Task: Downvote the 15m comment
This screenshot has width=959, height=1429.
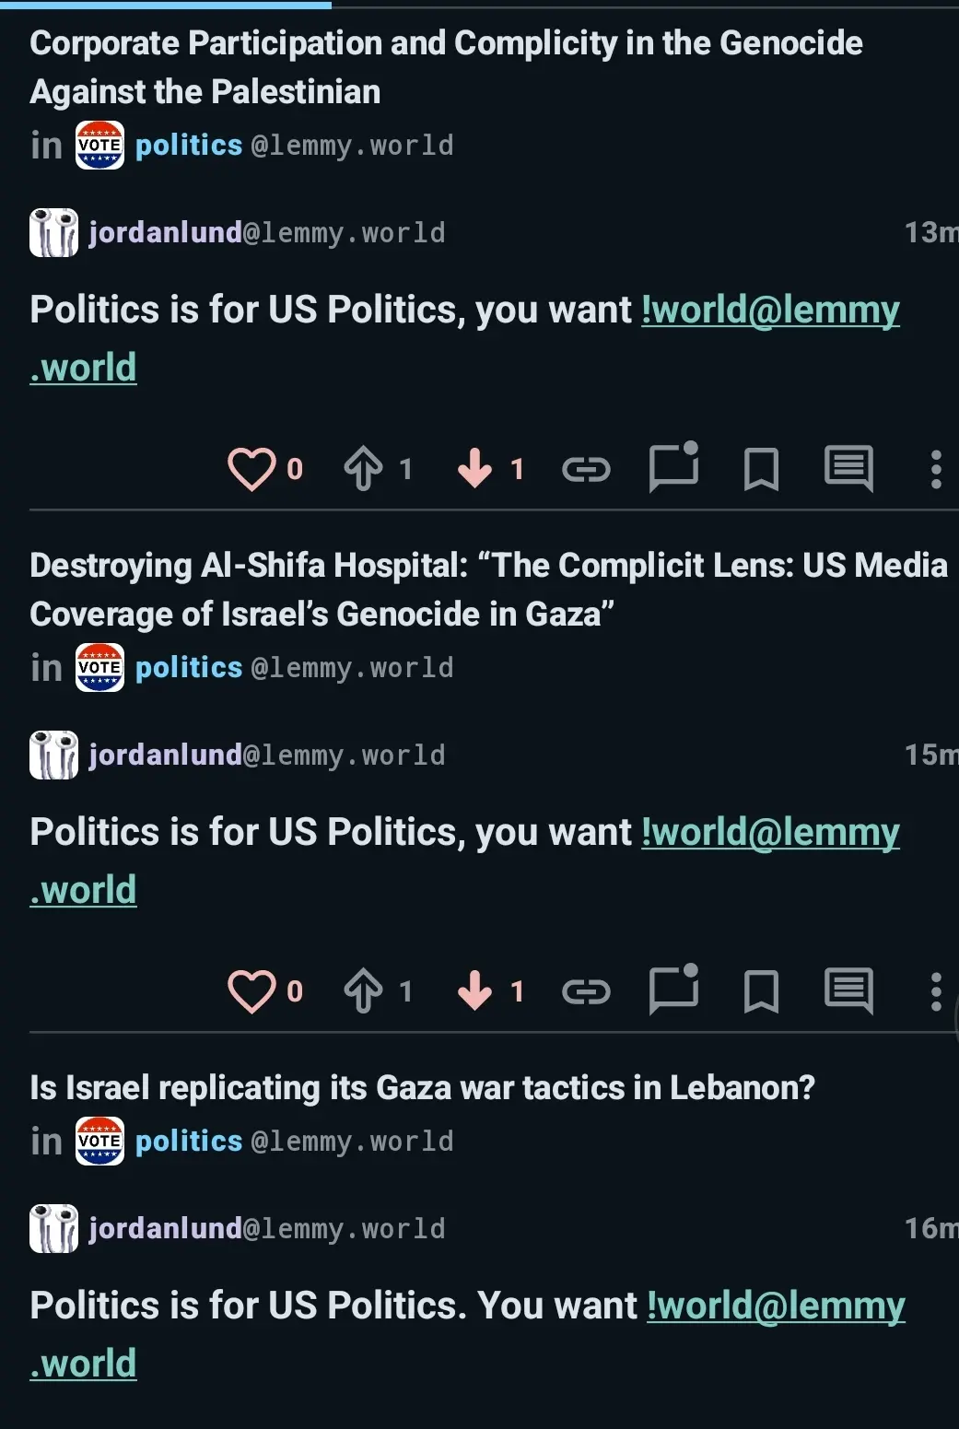Action: pos(475,991)
